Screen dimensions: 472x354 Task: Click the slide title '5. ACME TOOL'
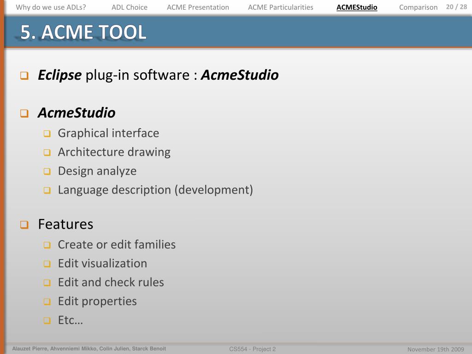[x=83, y=32]
